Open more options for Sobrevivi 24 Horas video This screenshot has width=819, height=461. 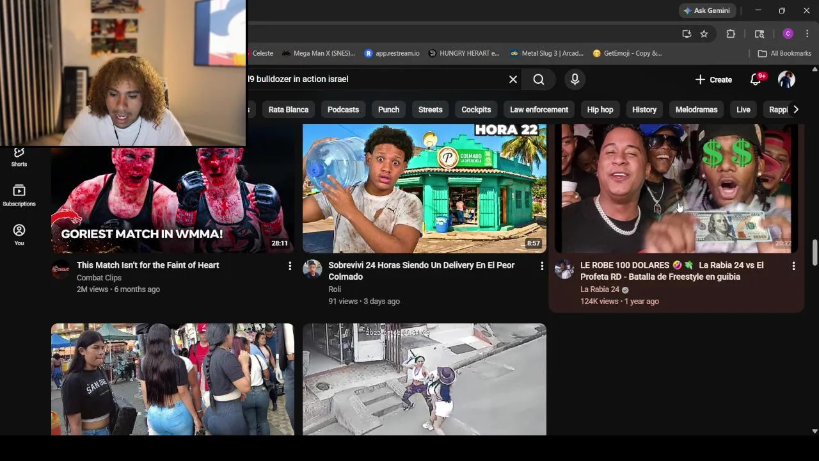[541, 266]
